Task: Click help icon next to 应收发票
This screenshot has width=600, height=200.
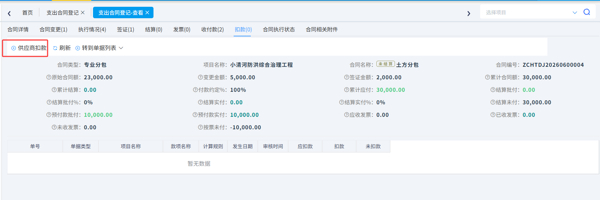Action: [346, 115]
